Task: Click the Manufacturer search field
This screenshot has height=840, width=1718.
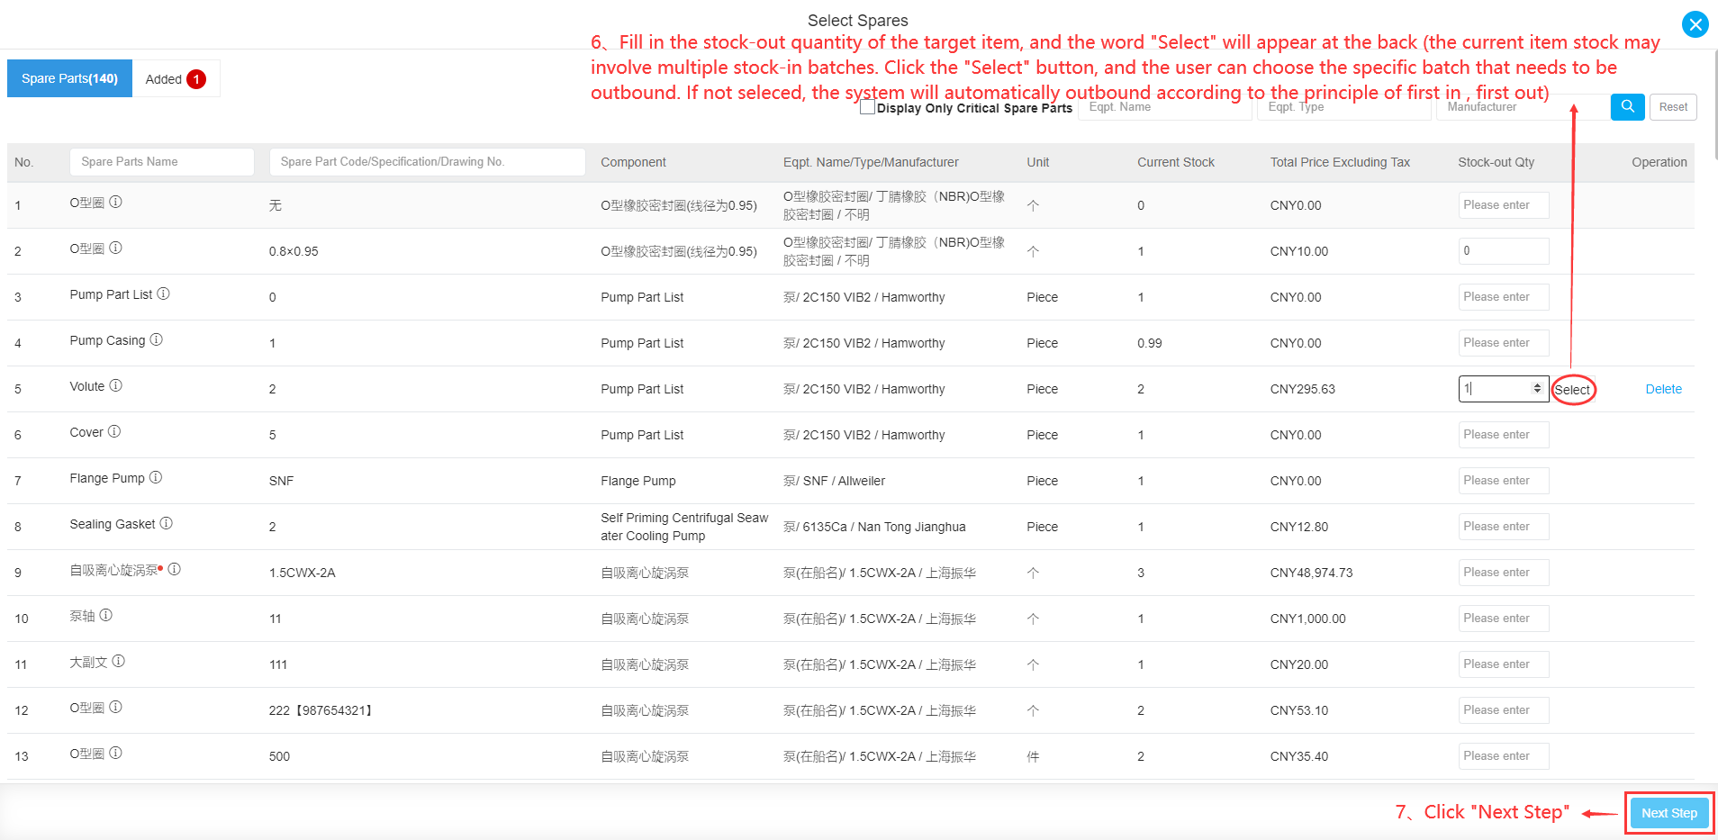Action: pyautogui.click(x=1523, y=107)
